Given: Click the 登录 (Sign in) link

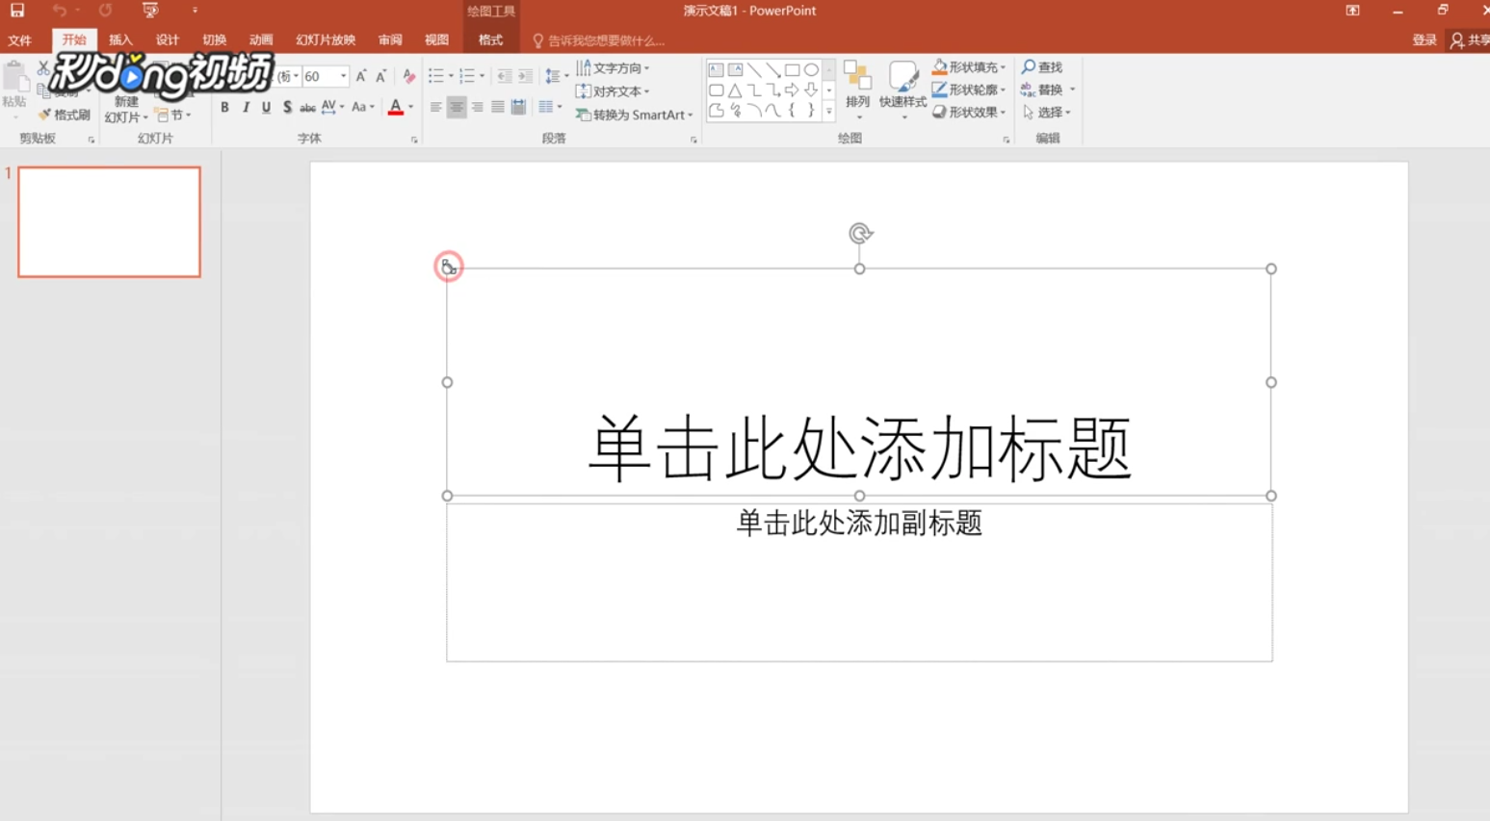Looking at the screenshot, I should [1425, 40].
